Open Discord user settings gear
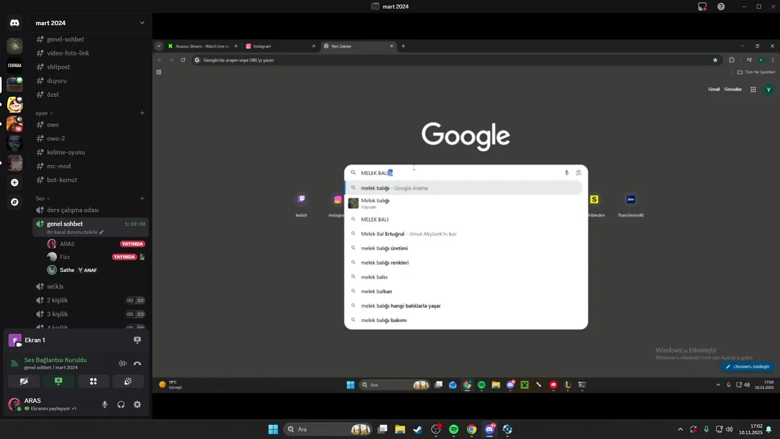The height and width of the screenshot is (439, 780). (x=137, y=404)
